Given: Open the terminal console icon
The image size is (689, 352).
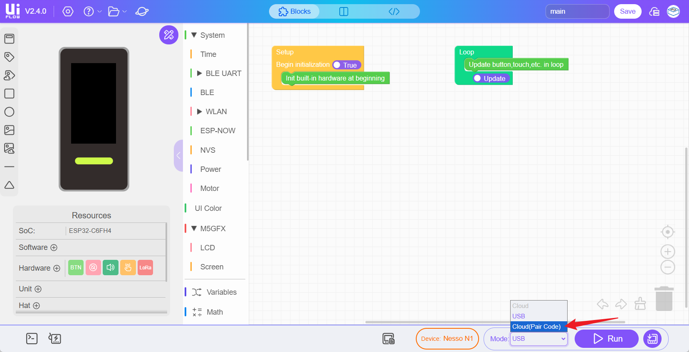Looking at the screenshot, I should [32, 339].
